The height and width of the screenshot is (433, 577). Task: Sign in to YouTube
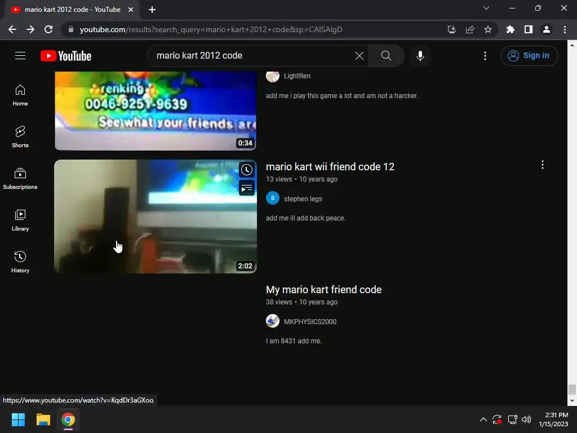click(529, 56)
